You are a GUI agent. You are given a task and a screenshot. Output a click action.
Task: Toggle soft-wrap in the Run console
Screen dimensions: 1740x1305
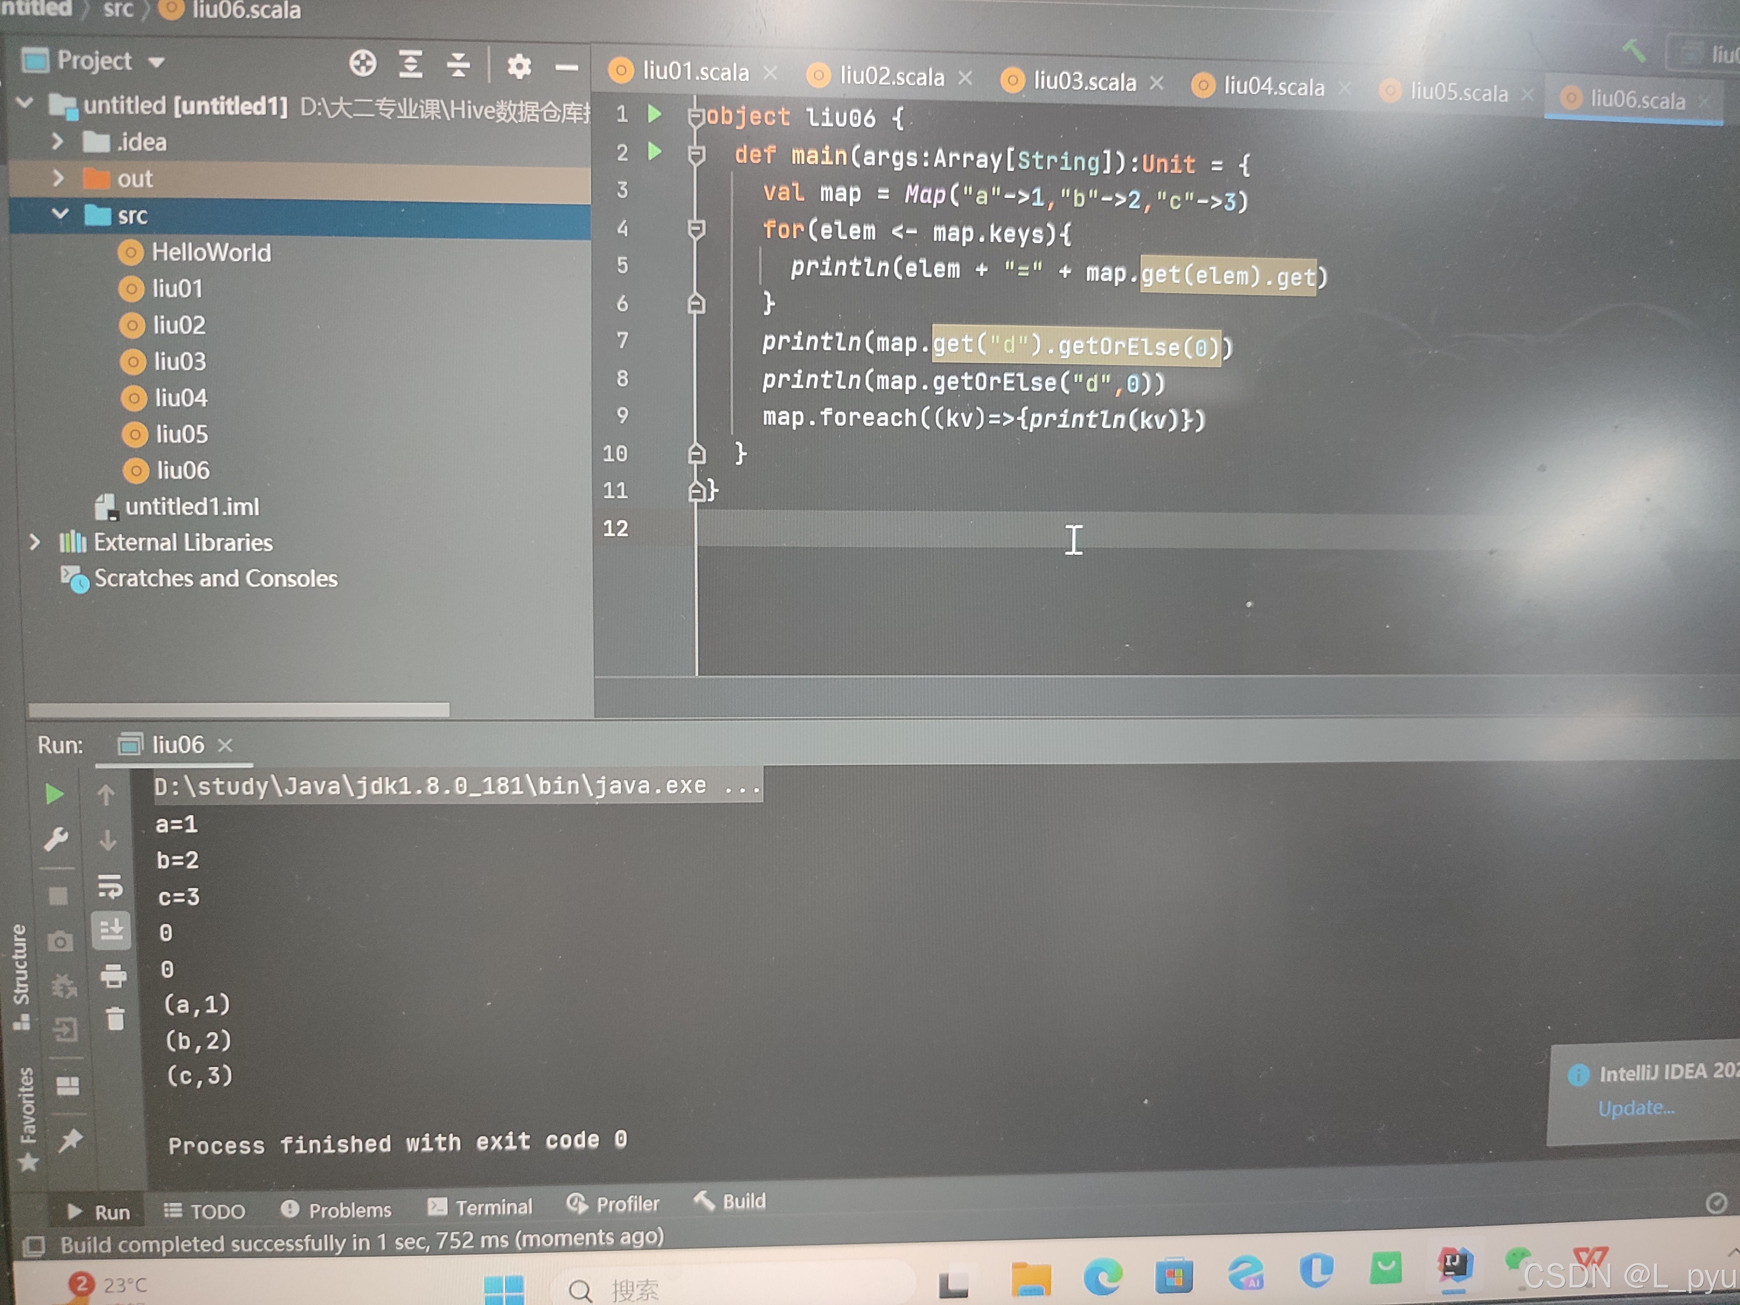point(110,887)
